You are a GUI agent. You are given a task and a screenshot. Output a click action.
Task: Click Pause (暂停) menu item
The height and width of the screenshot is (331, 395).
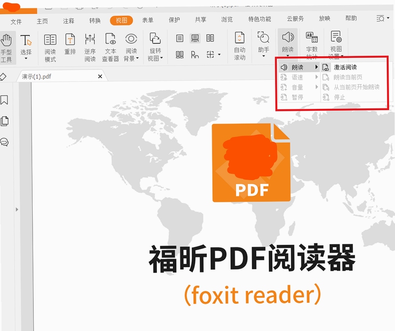coord(299,97)
